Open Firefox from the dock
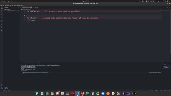 point(83,94)
